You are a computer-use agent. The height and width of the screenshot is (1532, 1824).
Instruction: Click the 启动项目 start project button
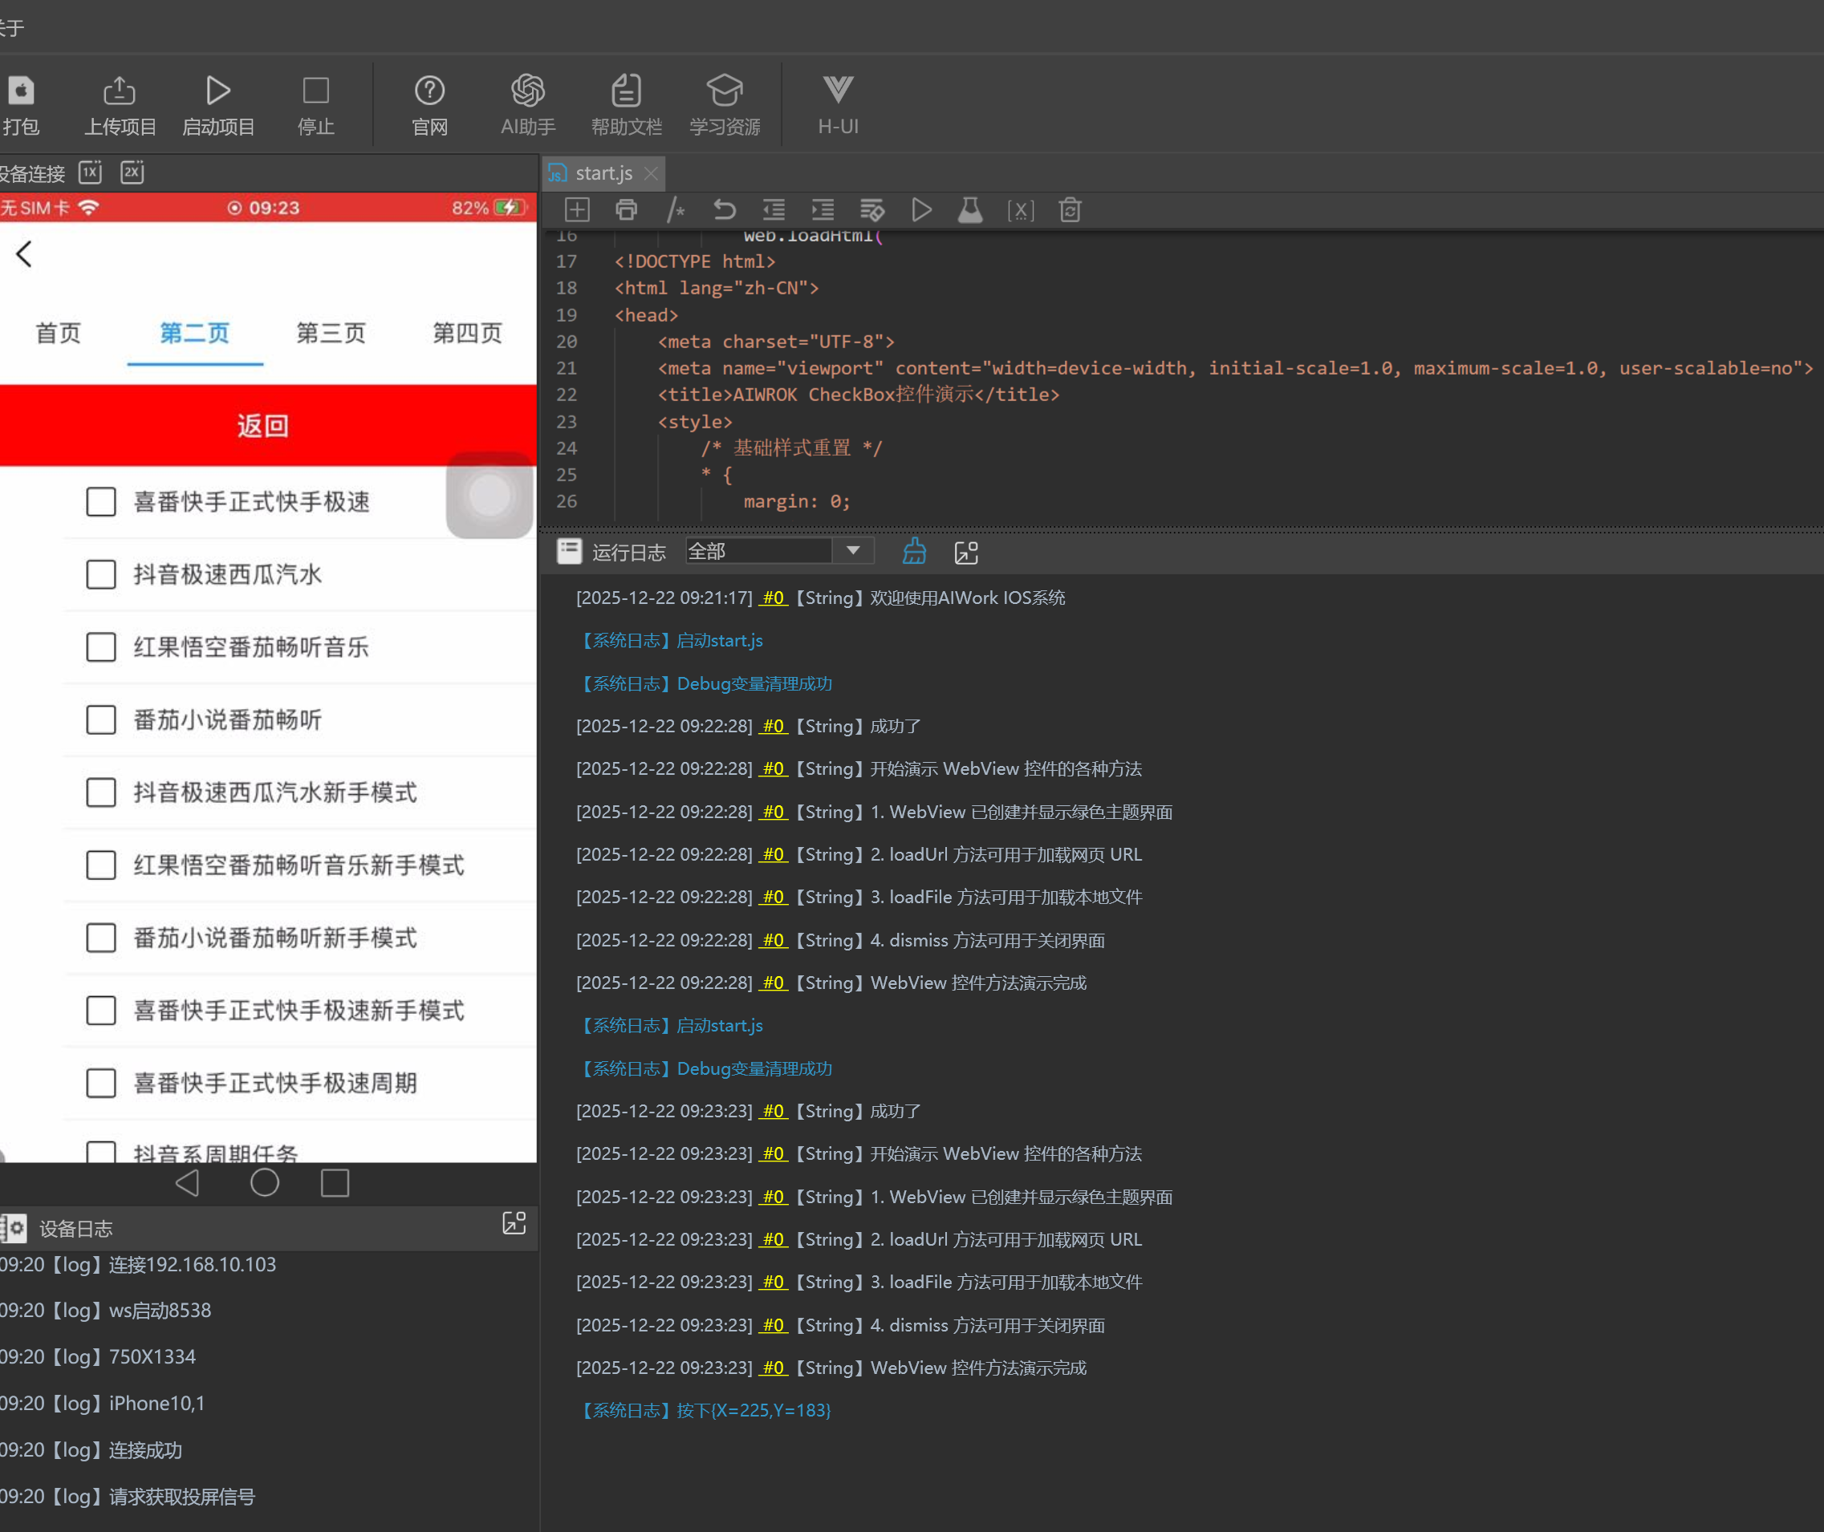coord(218,105)
